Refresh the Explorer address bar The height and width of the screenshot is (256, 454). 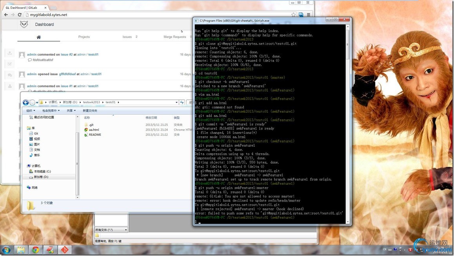tap(182, 102)
